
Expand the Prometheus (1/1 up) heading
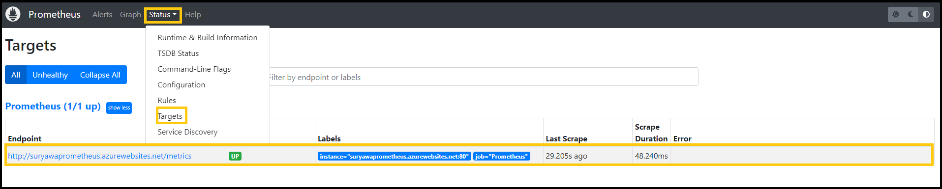53,106
